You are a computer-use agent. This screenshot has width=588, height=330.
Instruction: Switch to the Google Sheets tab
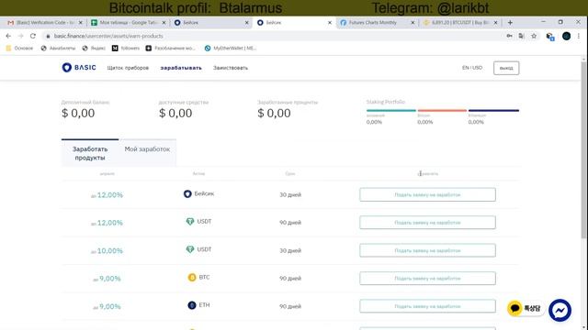pyautogui.click(x=128, y=22)
